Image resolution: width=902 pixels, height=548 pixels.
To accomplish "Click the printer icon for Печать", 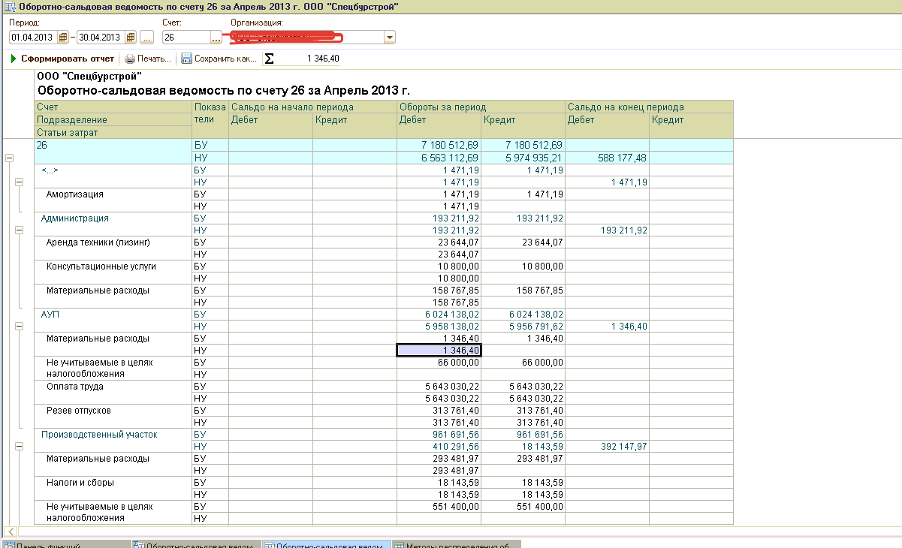I will pos(130,59).
